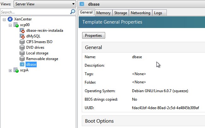The image size is (205, 128).
Task: Select DVD drives in the tree
Action: [x=35, y=47]
